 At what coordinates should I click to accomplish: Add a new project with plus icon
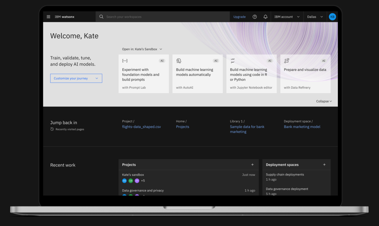pyautogui.click(x=252, y=165)
